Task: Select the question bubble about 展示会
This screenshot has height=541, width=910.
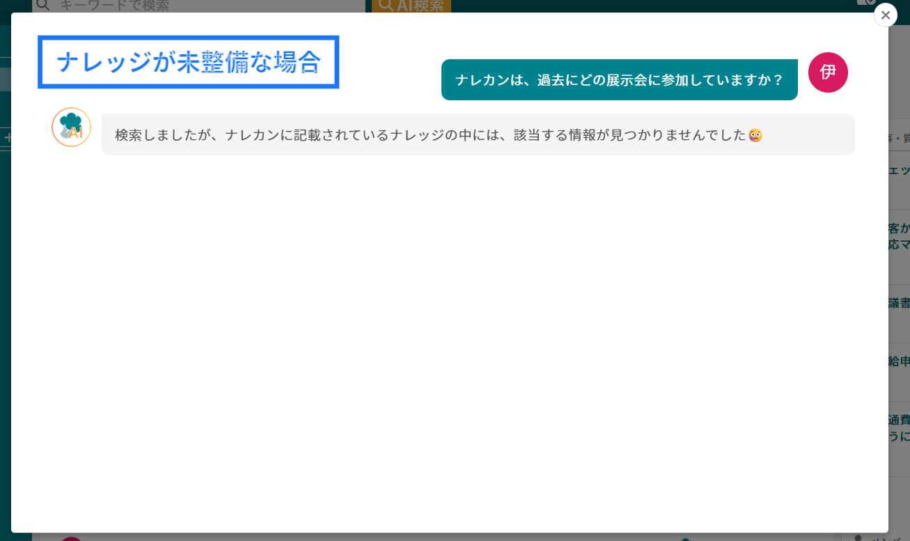Action: coord(620,80)
